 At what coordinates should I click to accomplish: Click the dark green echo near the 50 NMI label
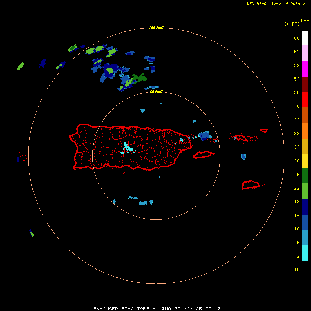click(140, 78)
